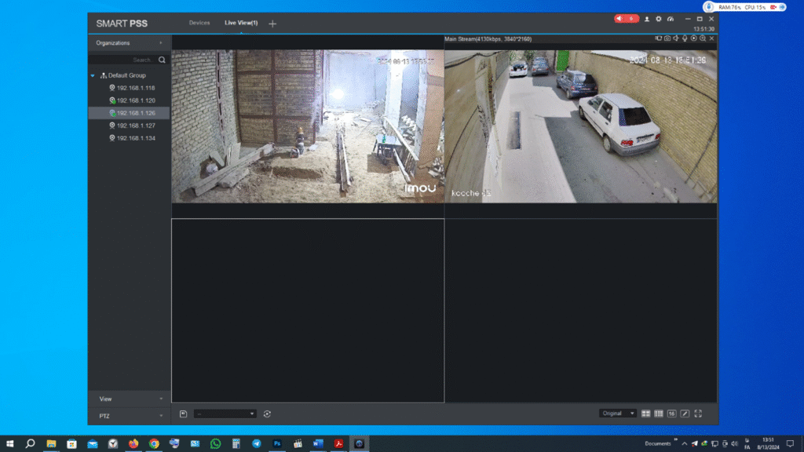Screen dimensions: 804x452
Task: Open Adobe Acrobat from the taskbar
Action: pyautogui.click(x=338, y=444)
